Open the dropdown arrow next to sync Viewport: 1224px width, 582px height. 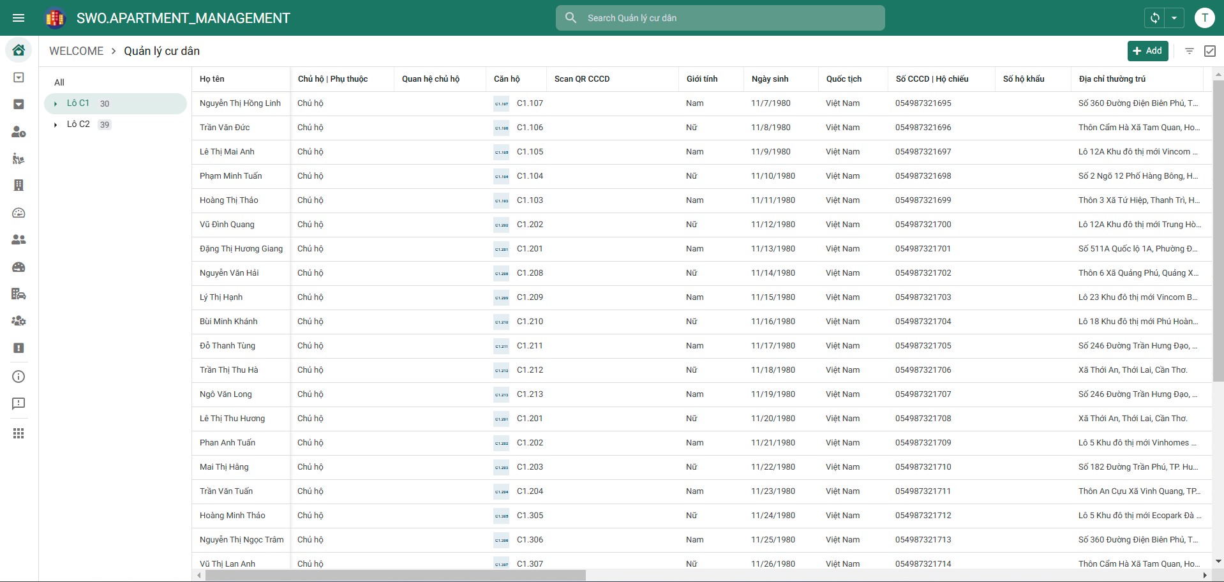[1174, 18]
